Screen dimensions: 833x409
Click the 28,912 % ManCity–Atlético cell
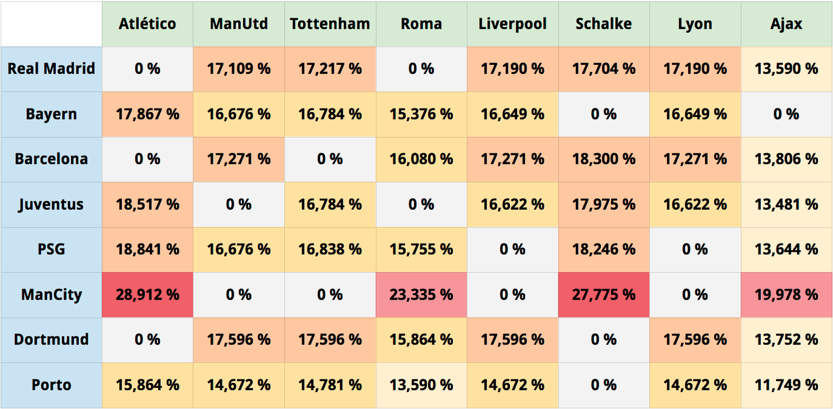147,295
